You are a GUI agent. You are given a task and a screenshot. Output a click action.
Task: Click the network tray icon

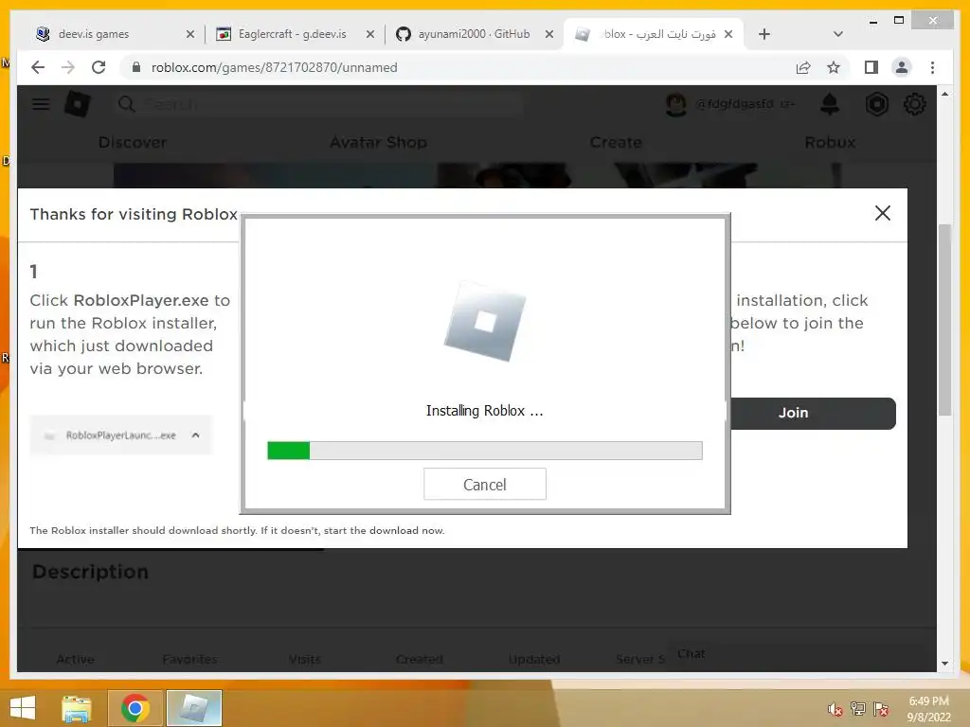858,709
